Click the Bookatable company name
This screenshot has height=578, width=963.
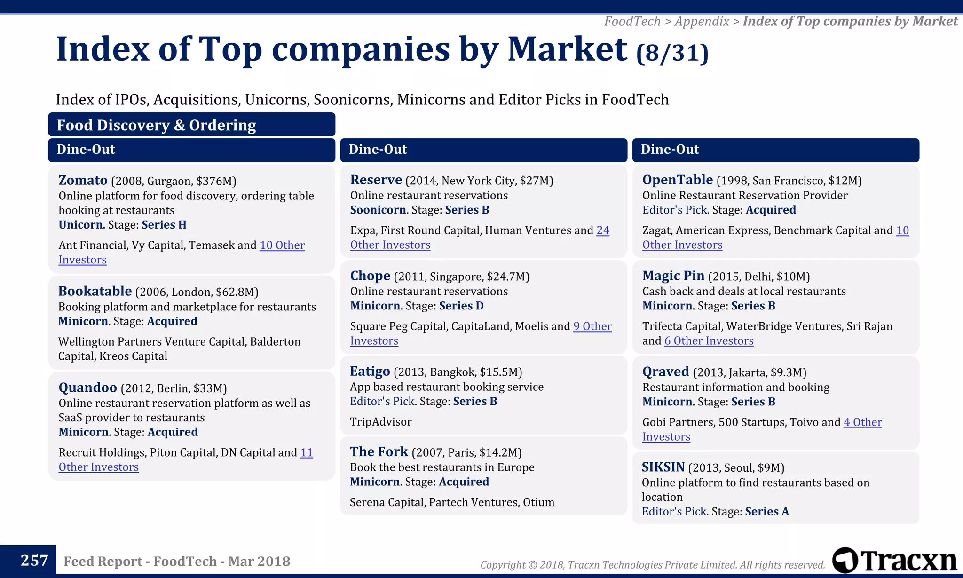(x=95, y=291)
